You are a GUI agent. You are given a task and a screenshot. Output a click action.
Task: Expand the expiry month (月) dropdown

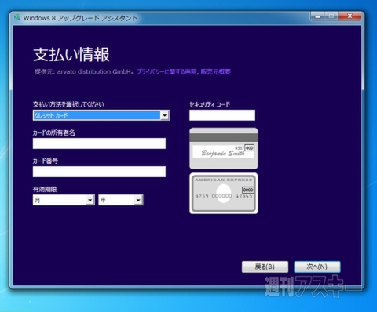(x=64, y=200)
